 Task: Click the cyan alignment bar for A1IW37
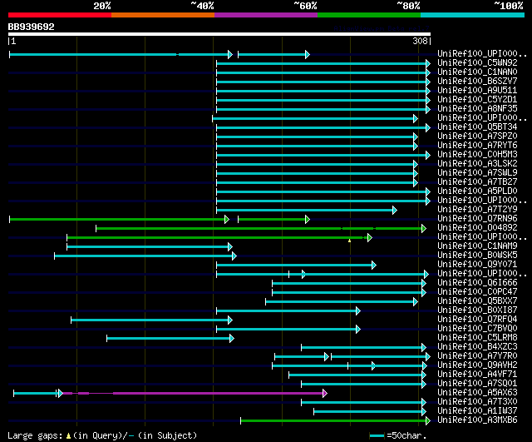point(370,412)
